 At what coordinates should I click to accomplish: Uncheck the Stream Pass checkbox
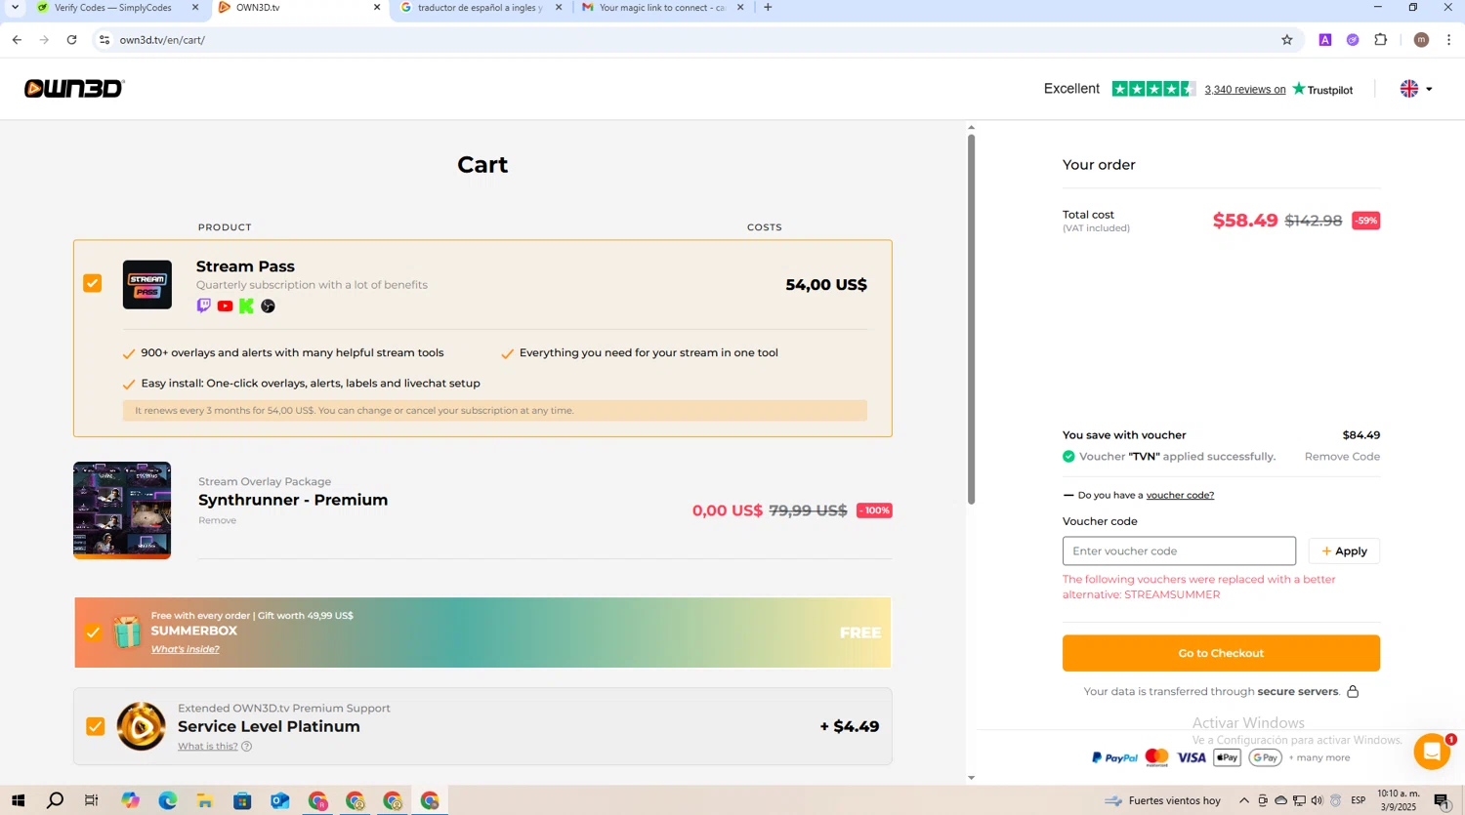[x=93, y=283]
